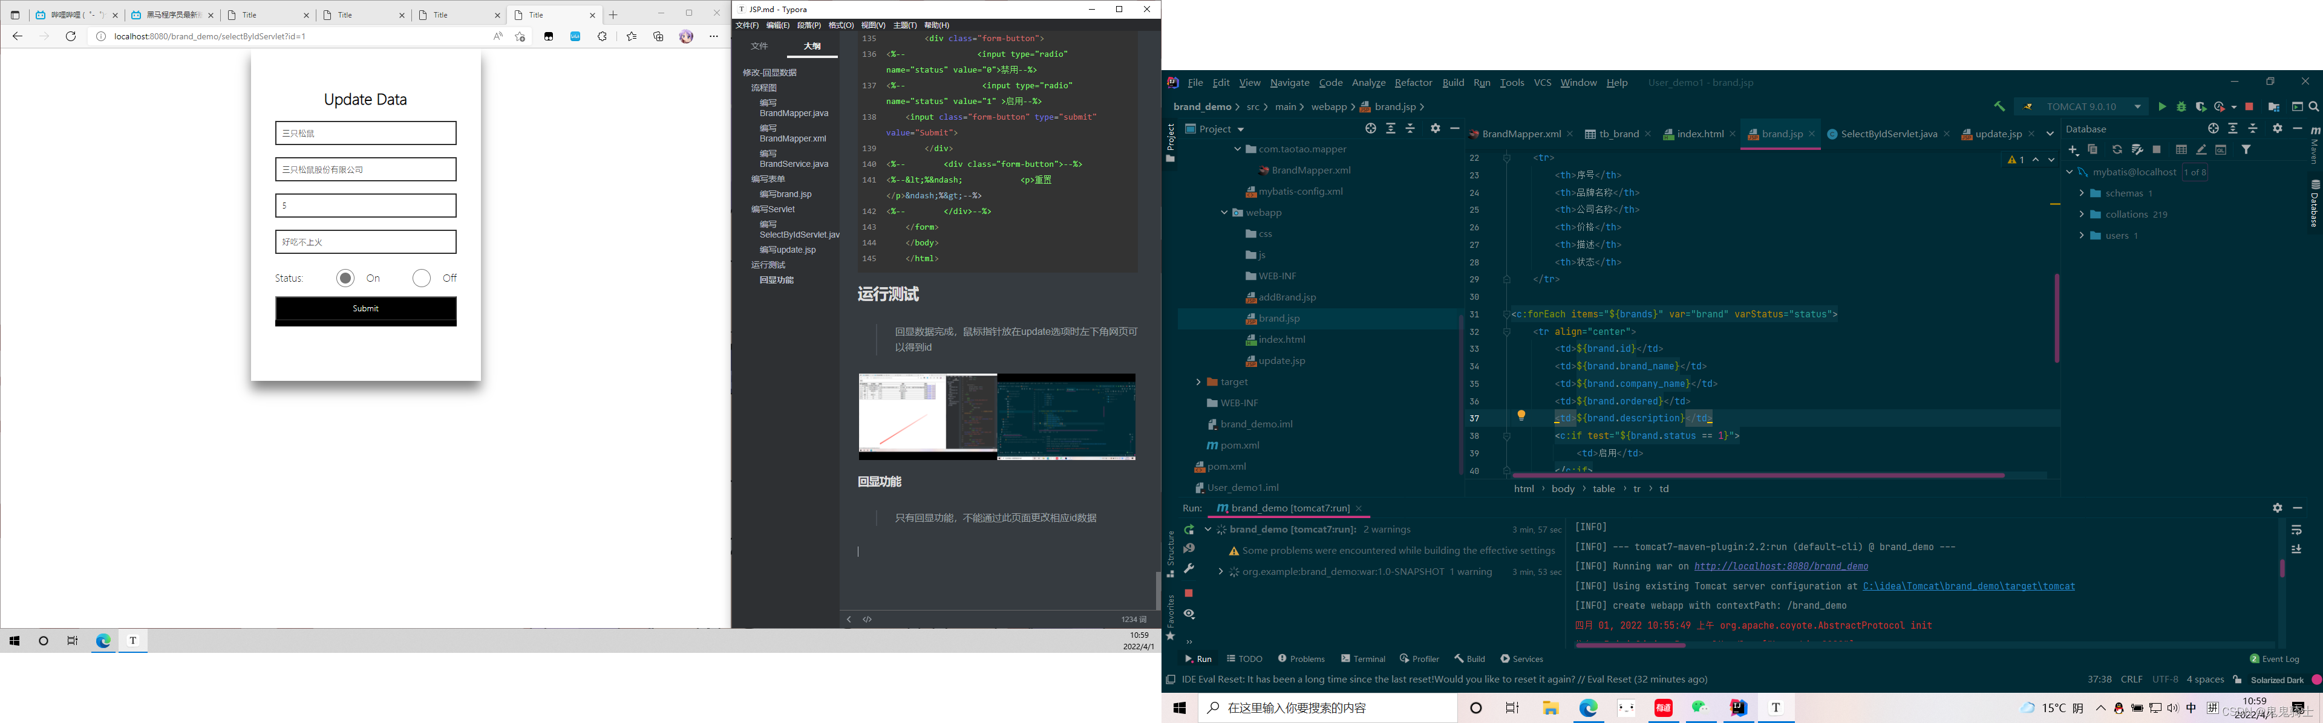Open a new browser tab
This screenshot has height=723, width=2323.
[x=613, y=15]
